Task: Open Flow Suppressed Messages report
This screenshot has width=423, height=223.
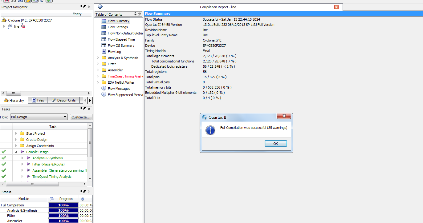Action: coord(125,95)
